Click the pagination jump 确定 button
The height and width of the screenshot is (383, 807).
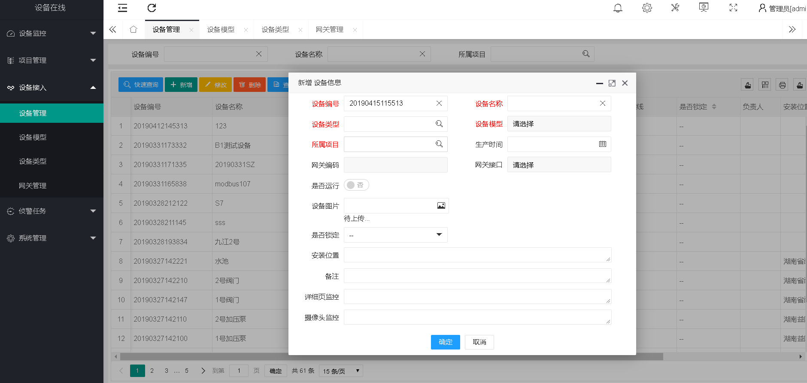(x=276, y=371)
